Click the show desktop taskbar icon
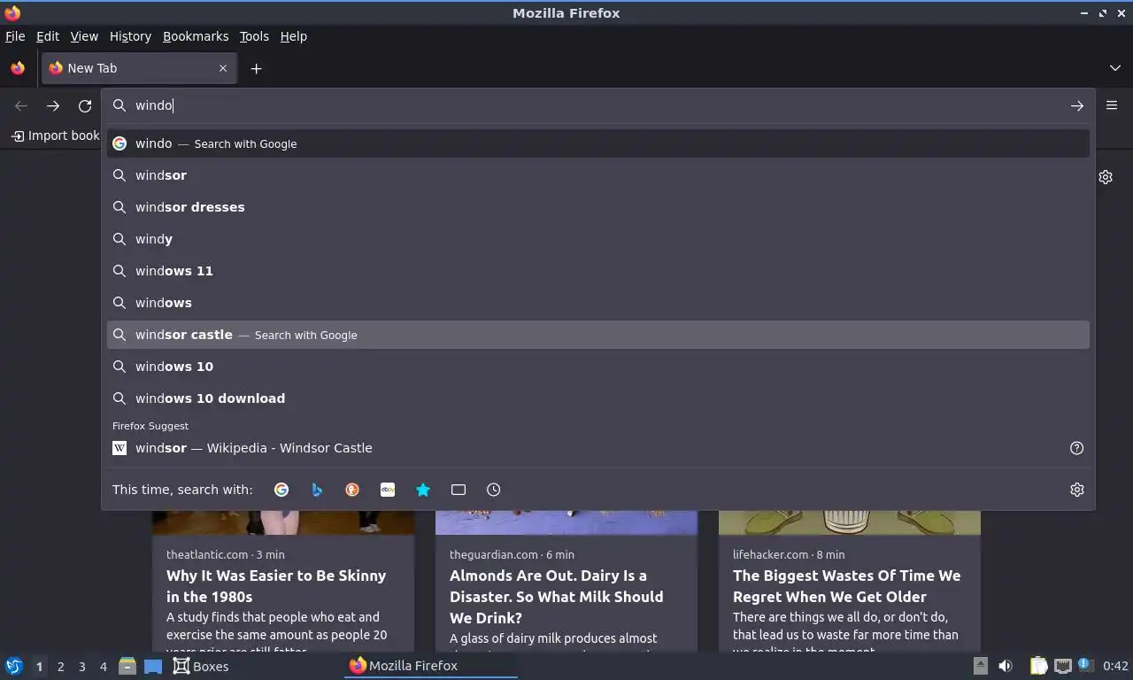 (153, 666)
